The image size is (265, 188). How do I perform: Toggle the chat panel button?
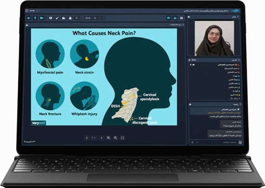click(x=169, y=18)
